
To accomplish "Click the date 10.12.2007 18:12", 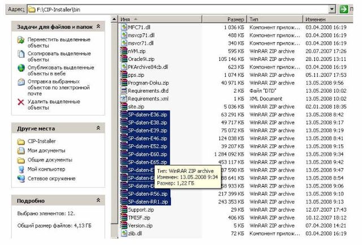I will point(326,218).
